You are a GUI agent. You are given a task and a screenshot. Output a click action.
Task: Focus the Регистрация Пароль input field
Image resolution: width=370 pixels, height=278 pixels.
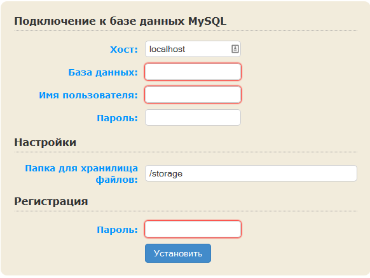193,229
